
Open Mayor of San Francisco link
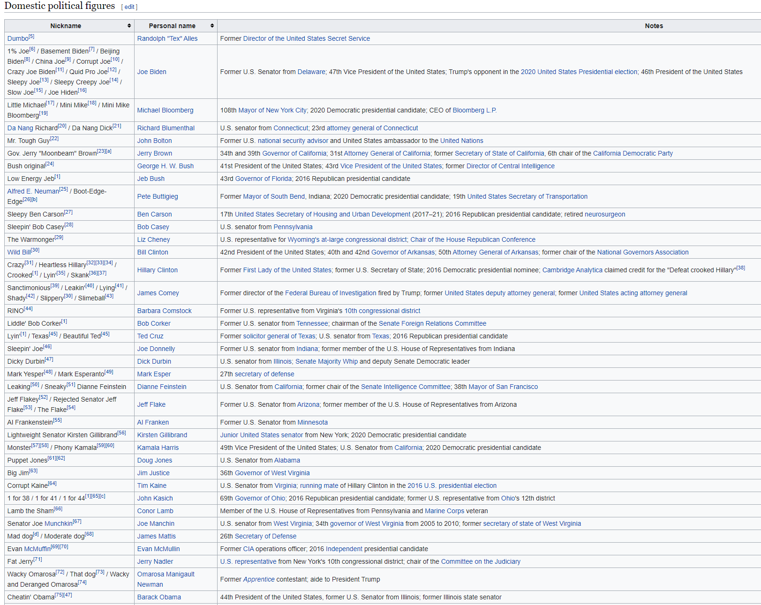click(x=504, y=387)
